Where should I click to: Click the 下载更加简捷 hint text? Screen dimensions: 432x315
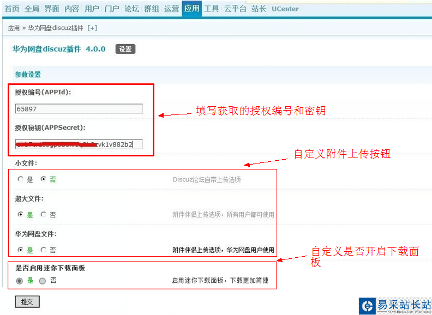(x=249, y=281)
